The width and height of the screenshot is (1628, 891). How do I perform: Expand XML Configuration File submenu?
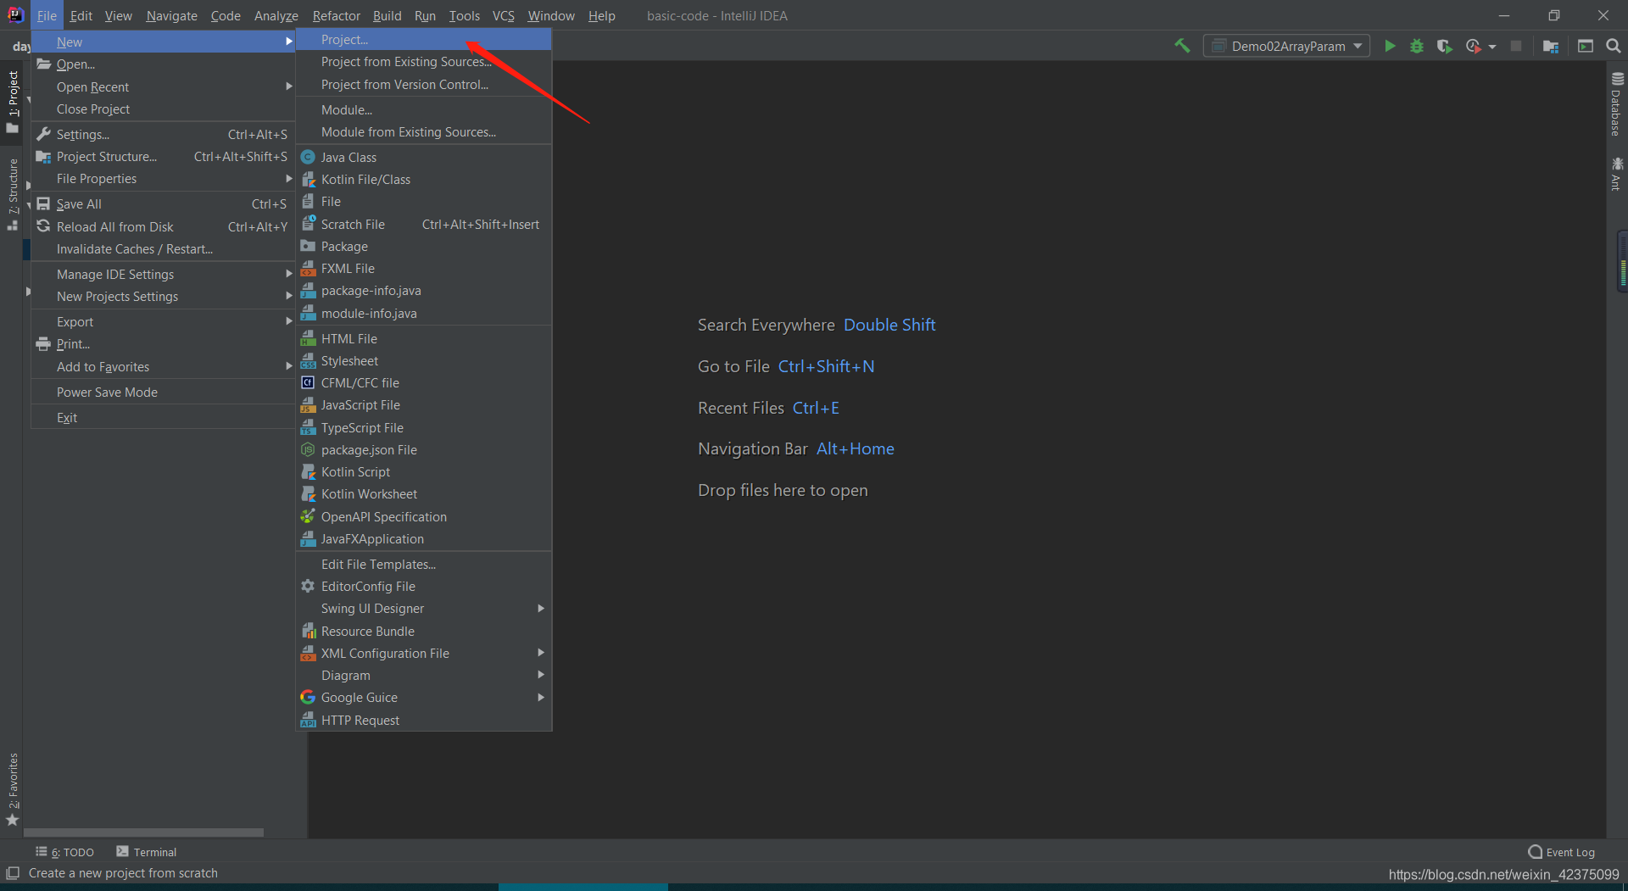pyautogui.click(x=423, y=654)
